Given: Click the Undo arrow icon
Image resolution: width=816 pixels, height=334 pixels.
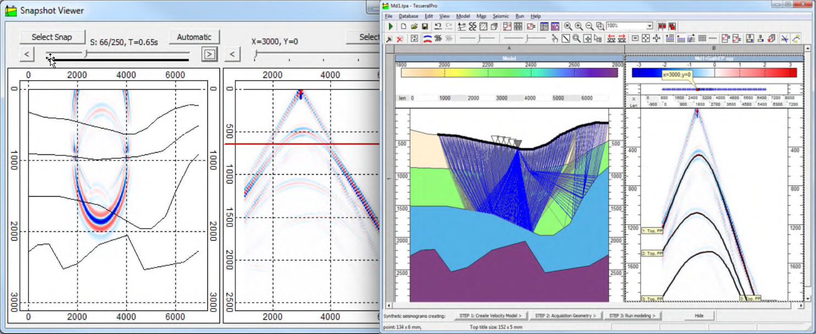Looking at the screenshot, I should [x=438, y=26].
